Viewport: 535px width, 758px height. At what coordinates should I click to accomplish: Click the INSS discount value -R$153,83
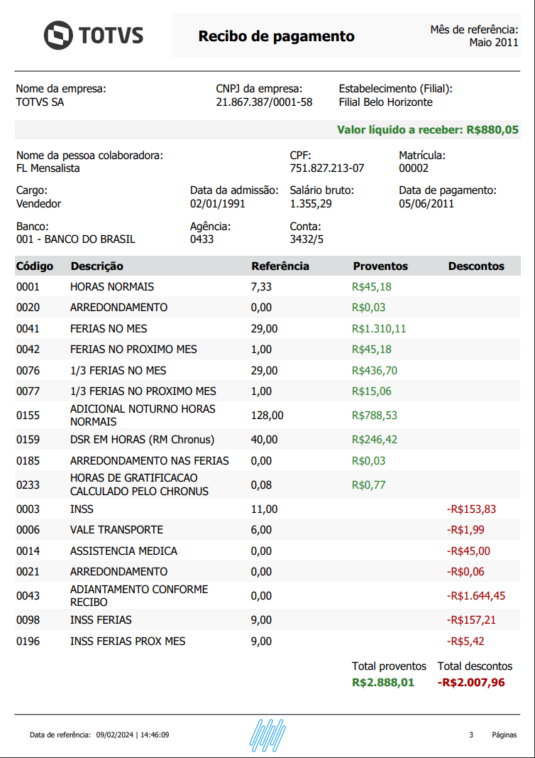point(471,509)
